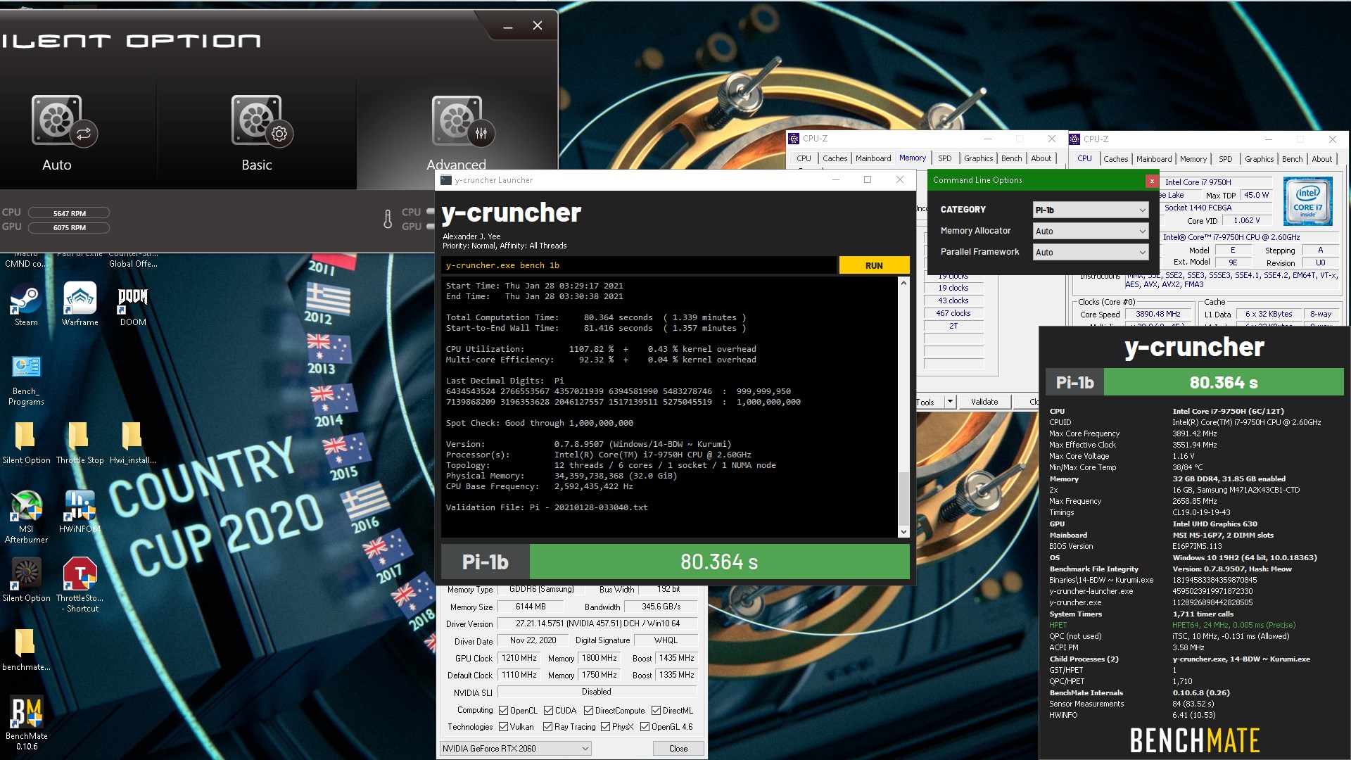Viewport: 1351px width, 760px height.
Task: Click the GPU-Z Driver Version field
Action: tap(597, 623)
